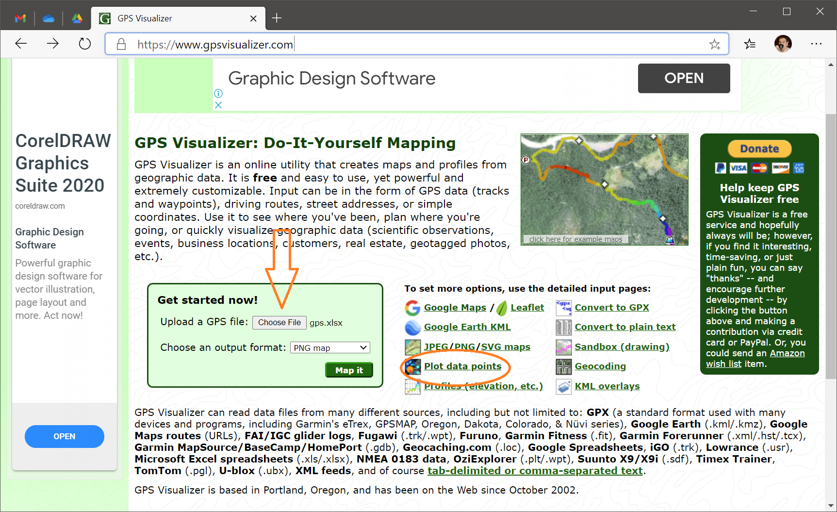Image resolution: width=837 pixels, height=512 pixels.
Task: Open the user profile avatar
Action: [x=783, y=44]
